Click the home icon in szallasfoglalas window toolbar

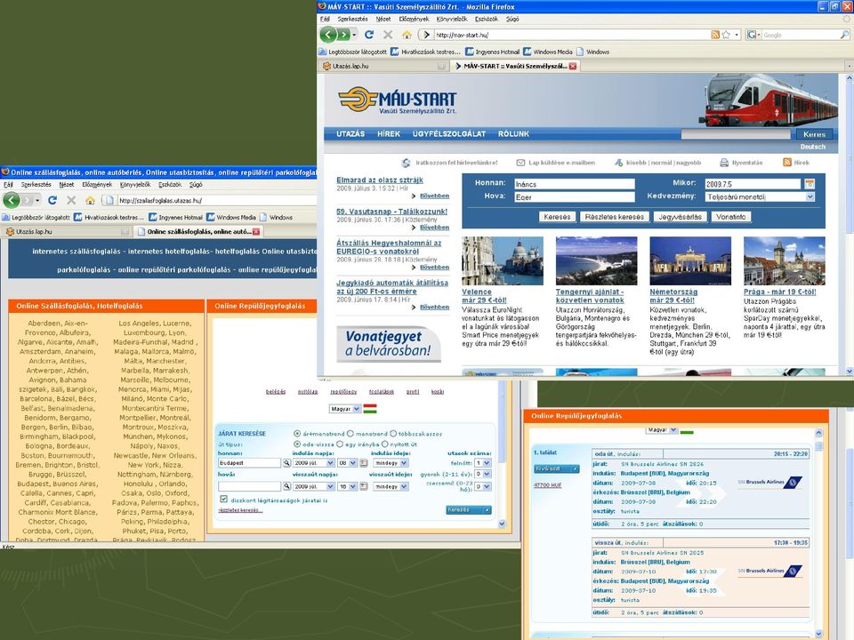pos(91,200)
